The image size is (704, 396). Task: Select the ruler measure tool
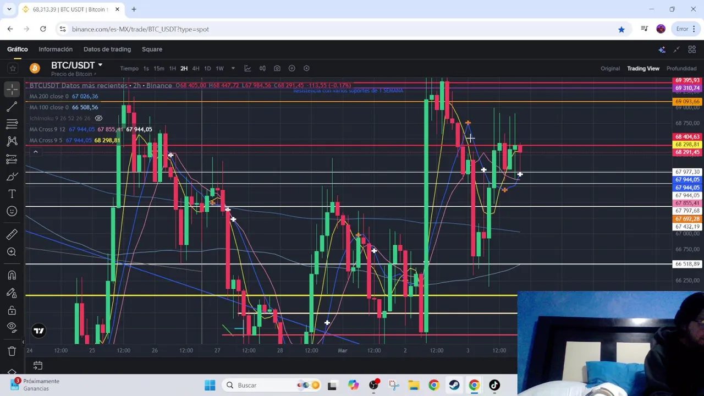(x=12, y=235)
